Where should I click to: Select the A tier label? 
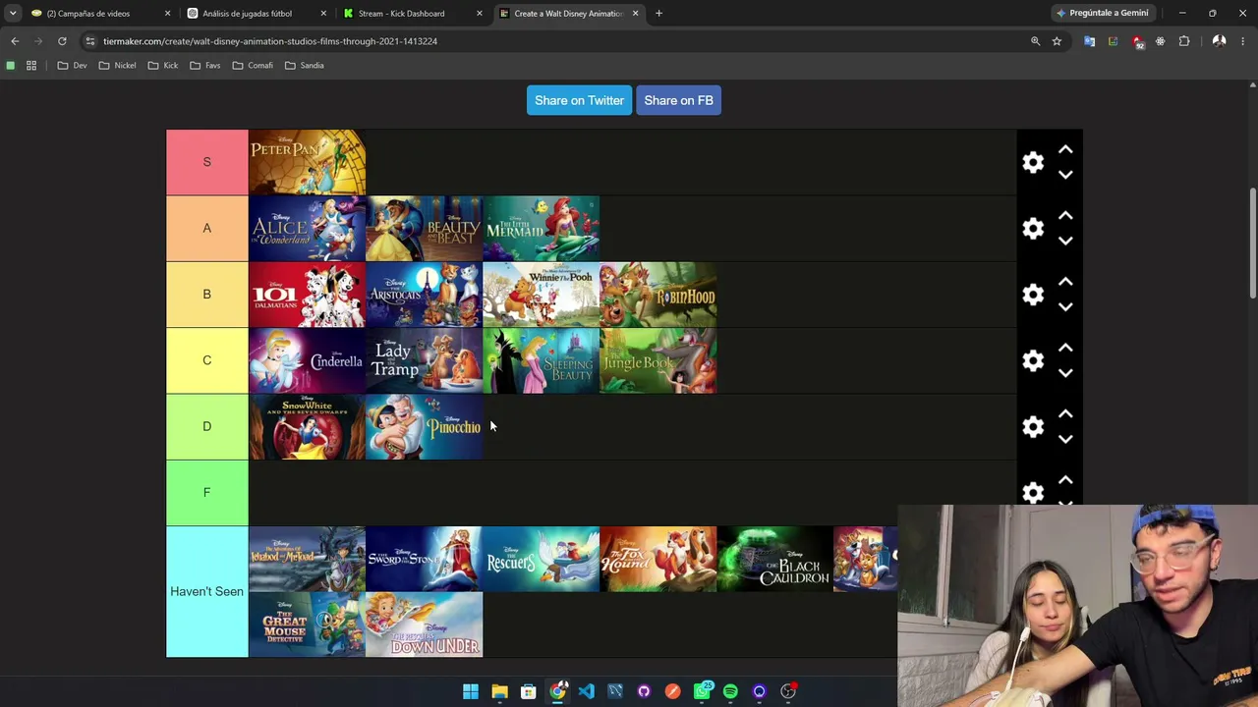(x=206, y=228)
